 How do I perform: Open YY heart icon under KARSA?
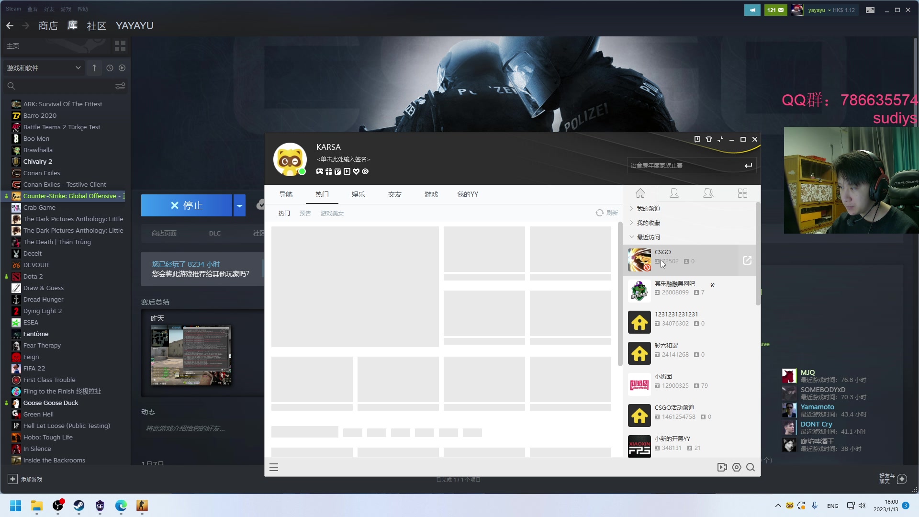(356, 171)
